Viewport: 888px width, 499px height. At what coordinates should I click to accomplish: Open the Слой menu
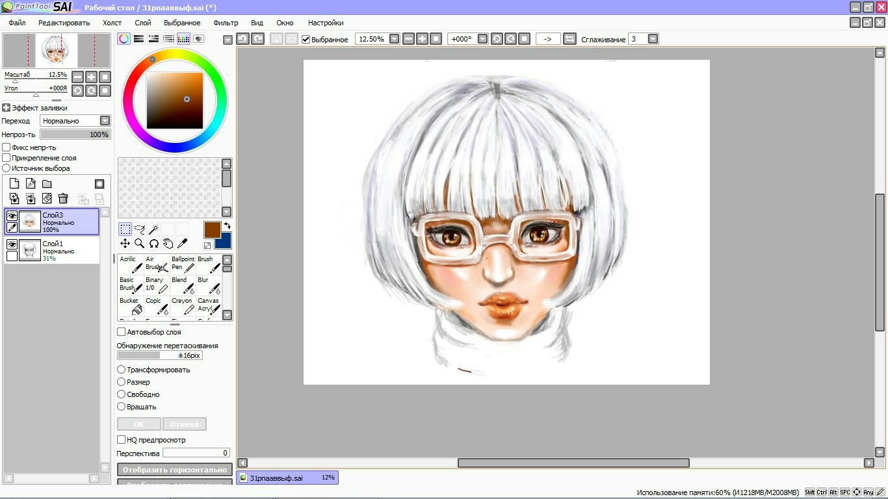(x=143, y=23)
